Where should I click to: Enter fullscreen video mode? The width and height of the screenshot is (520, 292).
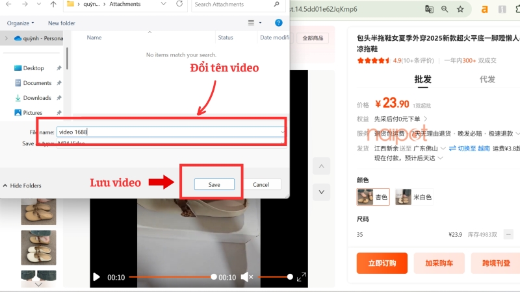[301, 277]
